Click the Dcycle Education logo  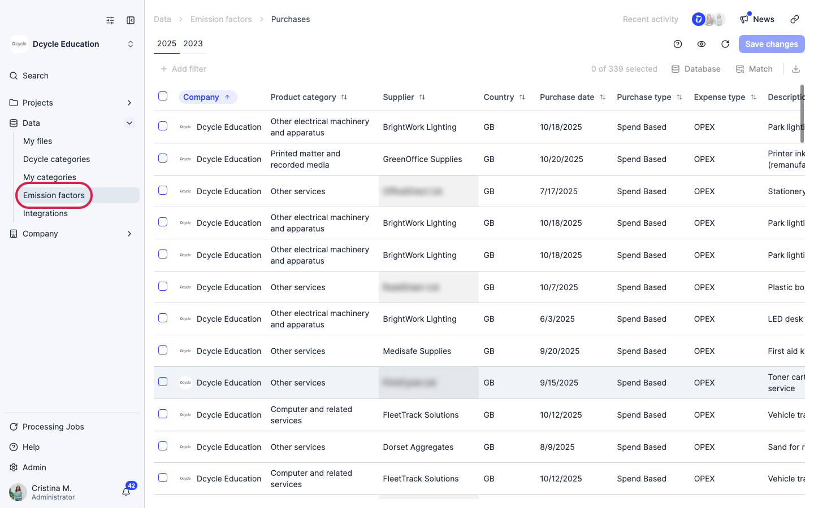(x=19, y=44)
